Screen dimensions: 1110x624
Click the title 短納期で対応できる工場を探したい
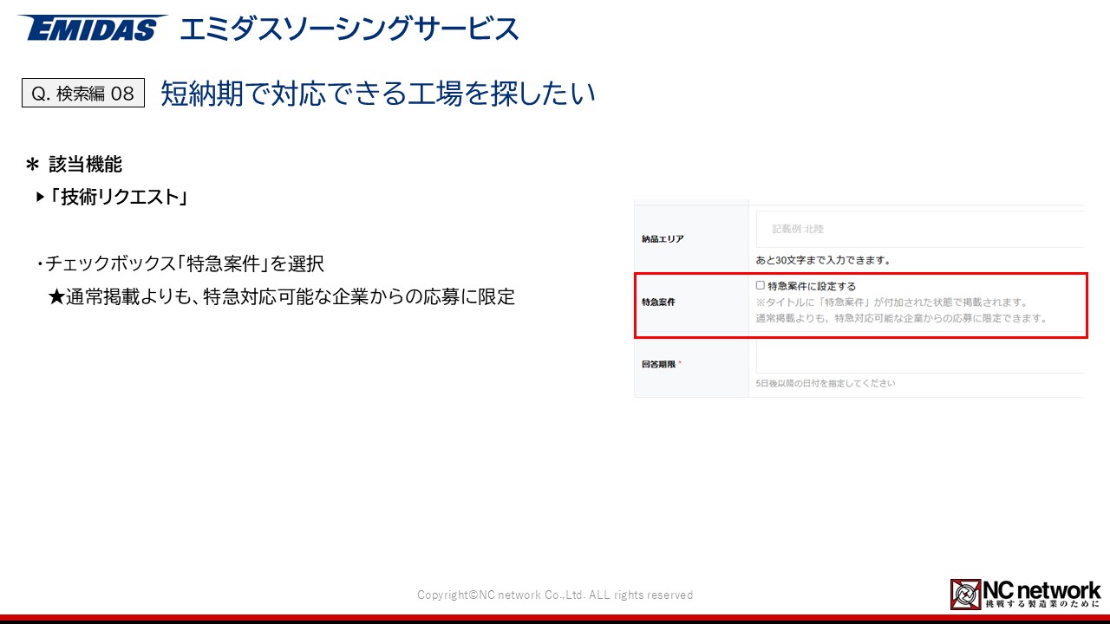pos(378,94)
